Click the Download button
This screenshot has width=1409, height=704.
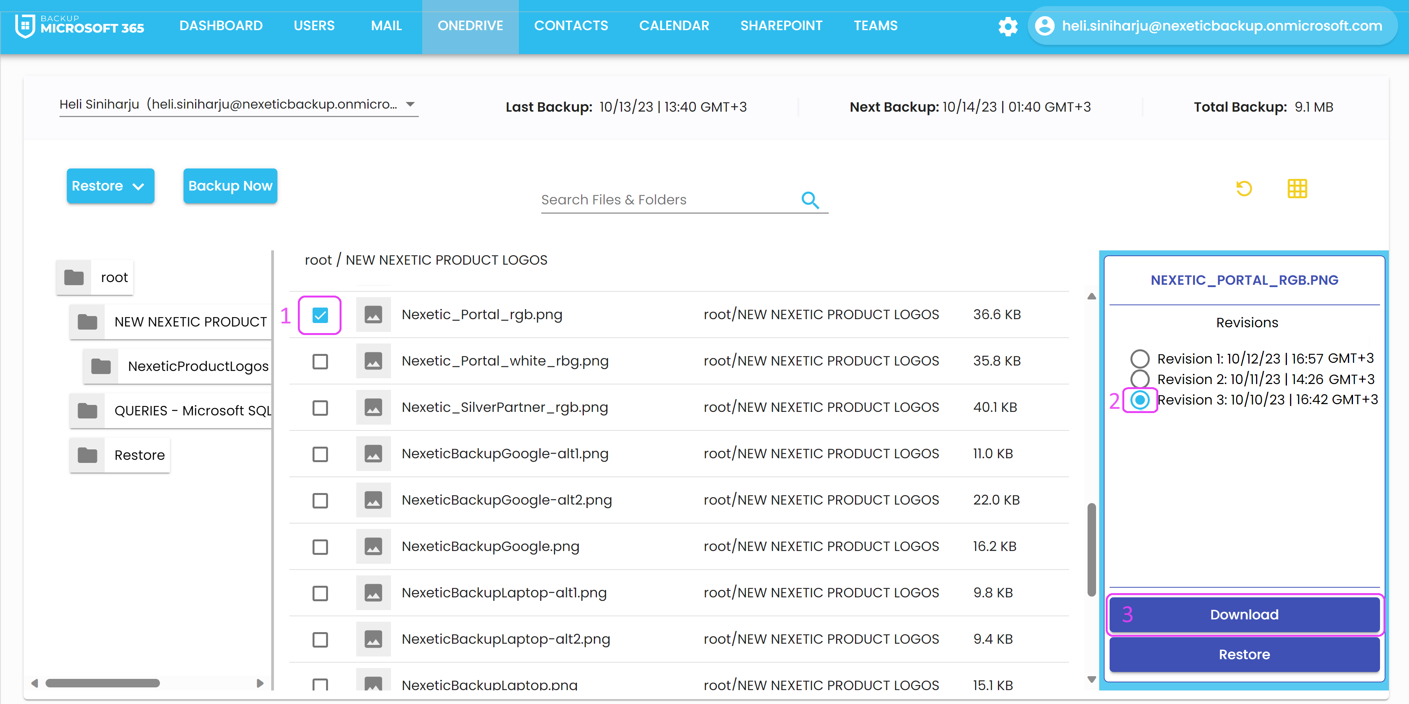tap(1244, 614)
